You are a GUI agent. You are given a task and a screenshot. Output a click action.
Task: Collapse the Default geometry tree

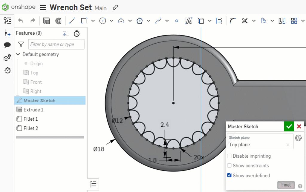(x=18, y=54)
